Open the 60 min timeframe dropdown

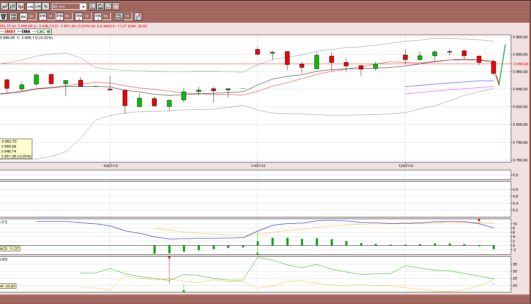pyautogui.click(x=69, y=6)
